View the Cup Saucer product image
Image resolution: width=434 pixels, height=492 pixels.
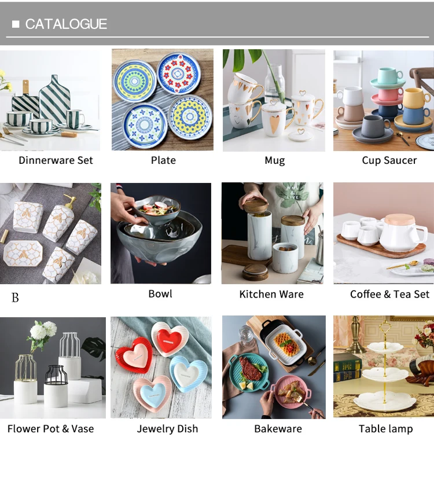[384, 100]
